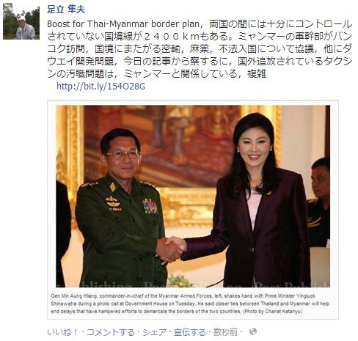Click the text Boost for Thai-Myanmar border plan
Screen dimensions: 358x341
click(124, 23)
